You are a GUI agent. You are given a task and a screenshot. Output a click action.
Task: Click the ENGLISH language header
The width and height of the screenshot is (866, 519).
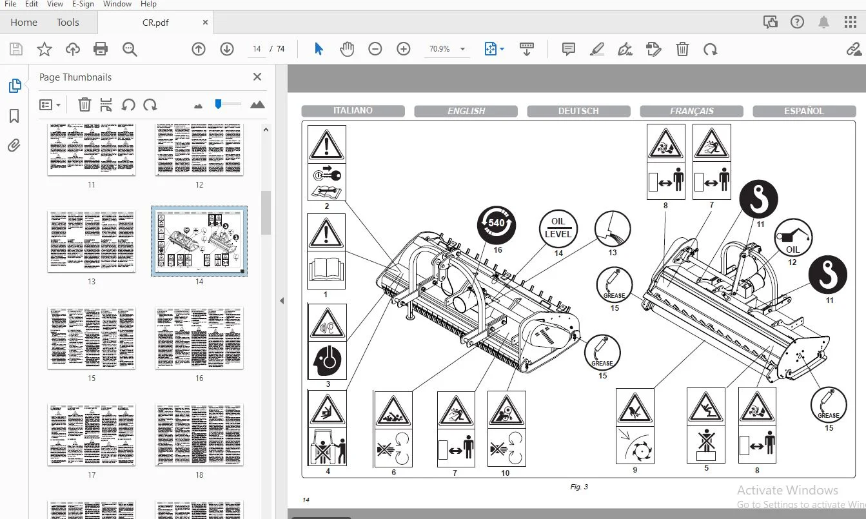click(x=466, y=111)
